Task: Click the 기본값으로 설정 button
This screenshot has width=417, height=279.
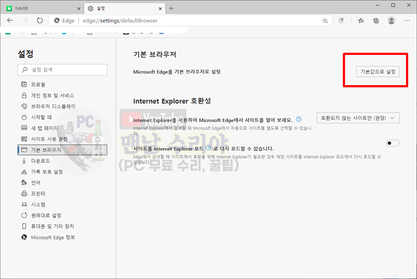Action: pyautogui.click(x=377, y=71)
